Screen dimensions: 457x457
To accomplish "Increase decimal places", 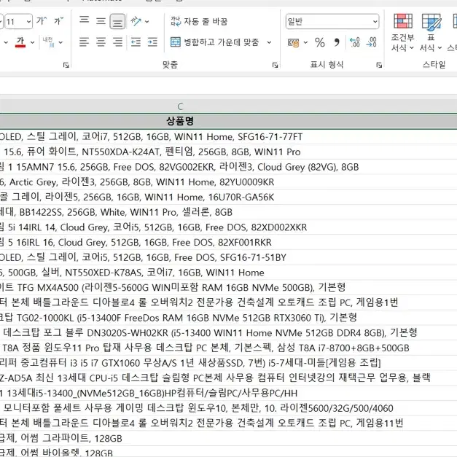I will pos(355,42).
